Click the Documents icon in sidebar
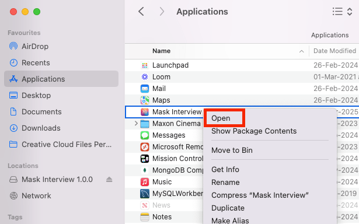The image size is (359, 224). click(13, 111)
